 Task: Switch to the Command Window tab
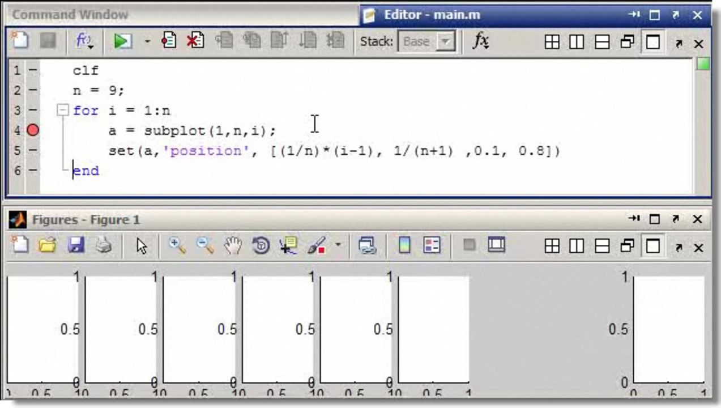tap(70, 14)
